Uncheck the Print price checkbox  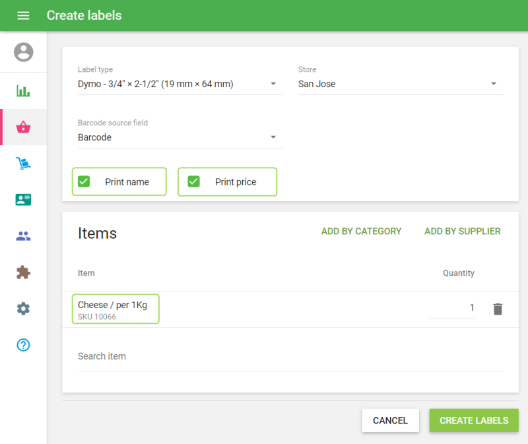click(x=193, y=181)
